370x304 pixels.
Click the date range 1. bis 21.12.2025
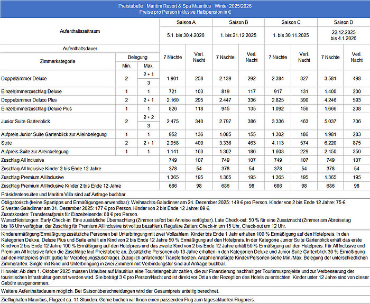click(x=238, y=35)
